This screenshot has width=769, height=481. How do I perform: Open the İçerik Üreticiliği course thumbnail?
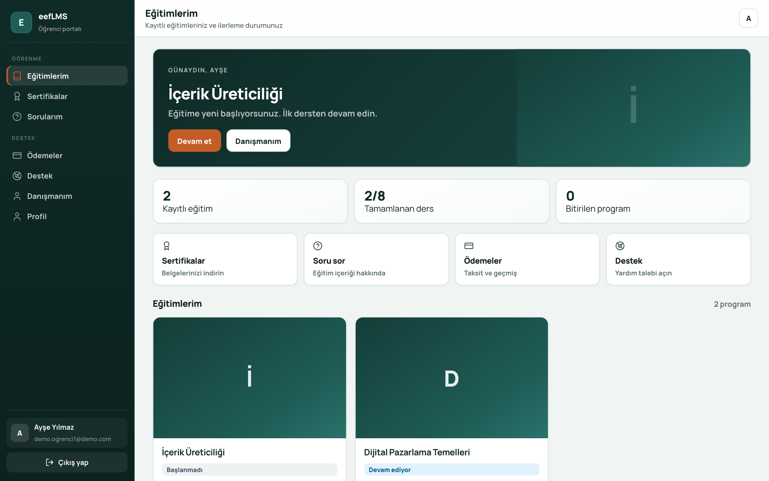click(250, 378)
